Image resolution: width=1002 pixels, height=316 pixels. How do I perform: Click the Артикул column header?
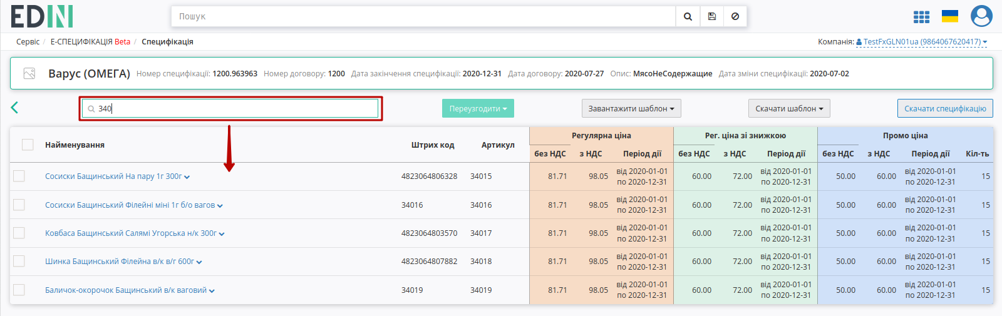[498, 145]
